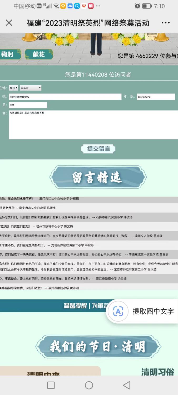Open the 泉州 city dropdown

coord(13,88)
